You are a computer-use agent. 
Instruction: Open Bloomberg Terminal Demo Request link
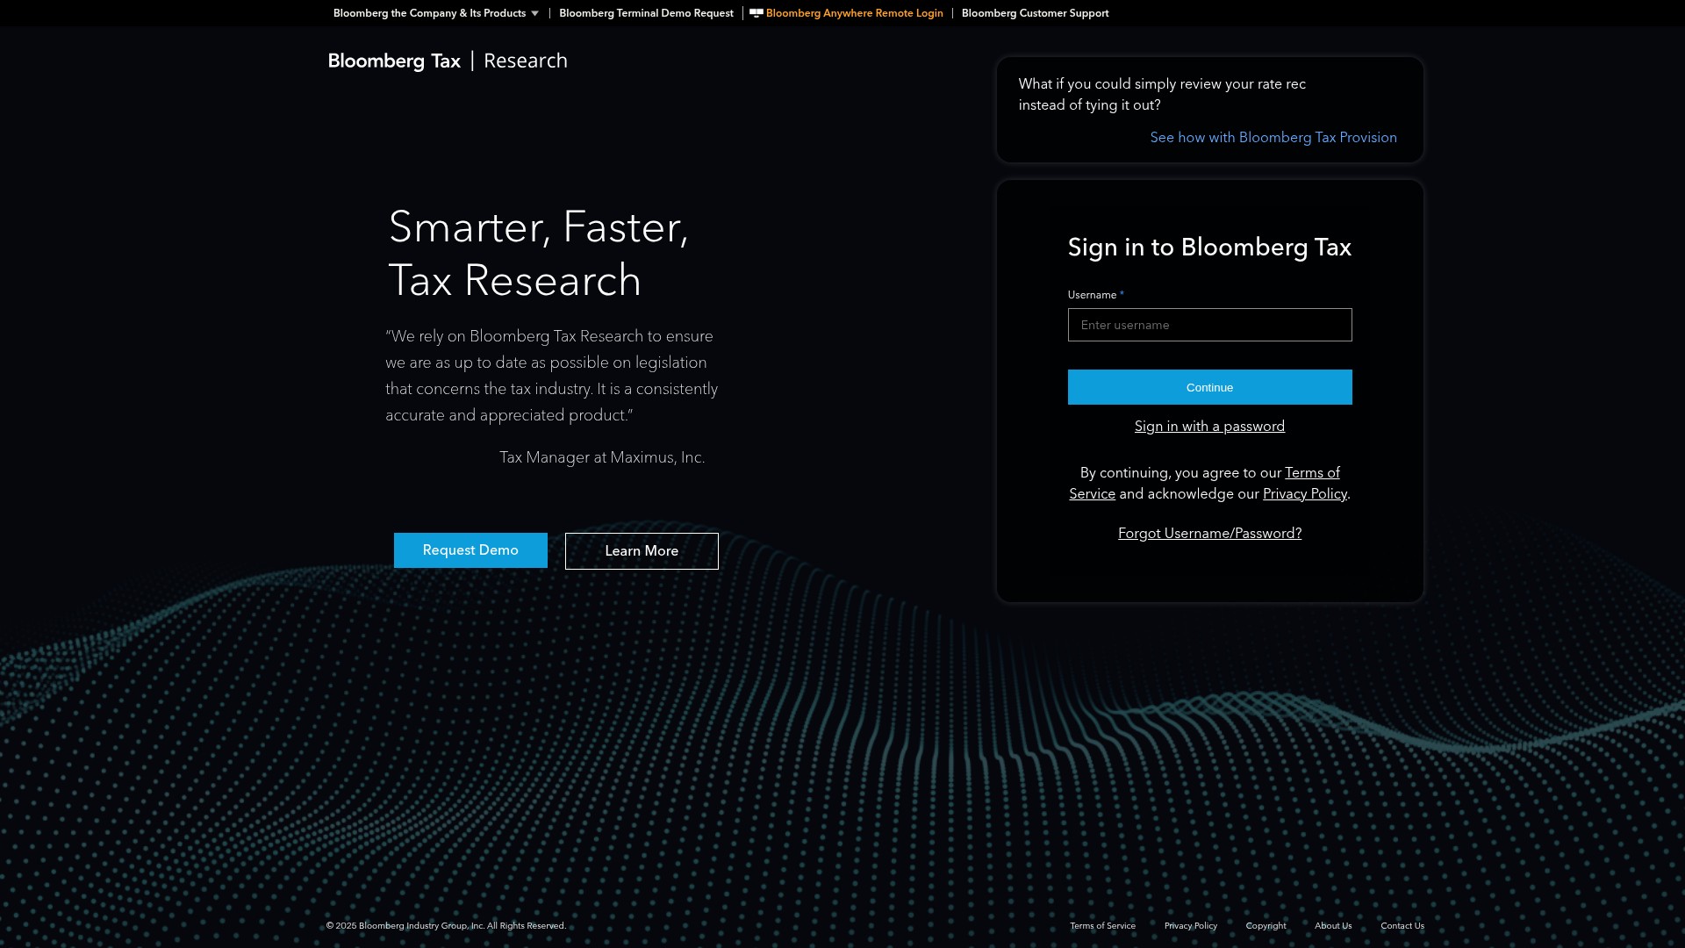click(x=646, y=13)
